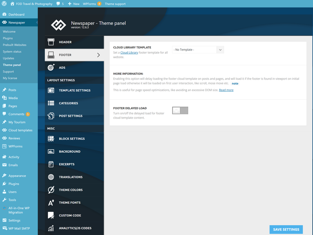Click the dropdown arrow beside No Template
Viewport: 313px width, 235px height.
pyautogui.click(x=220, y=50)
